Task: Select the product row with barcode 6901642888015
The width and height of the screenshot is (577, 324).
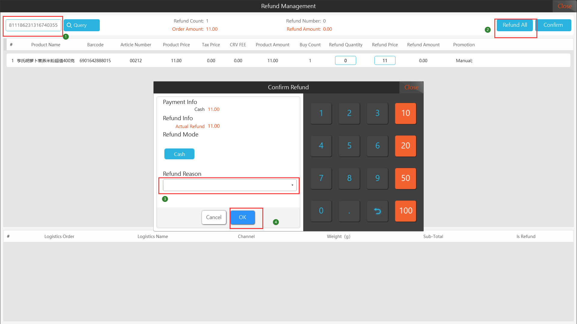Action: (x=95, y=61)
